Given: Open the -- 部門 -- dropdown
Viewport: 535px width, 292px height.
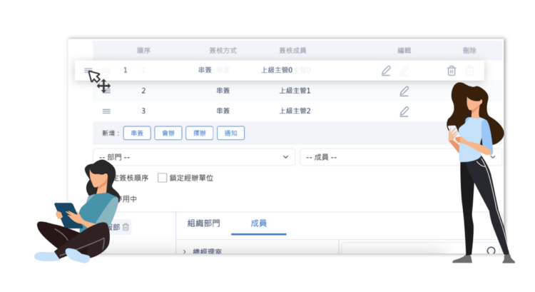Looking at the screenshot, I should point(193,156).
